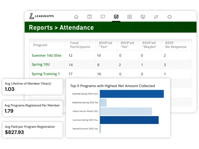Click the Indoor Soccer Winter chart label
Viewport: 199px width, 149px height.
[x=86, y=111]
